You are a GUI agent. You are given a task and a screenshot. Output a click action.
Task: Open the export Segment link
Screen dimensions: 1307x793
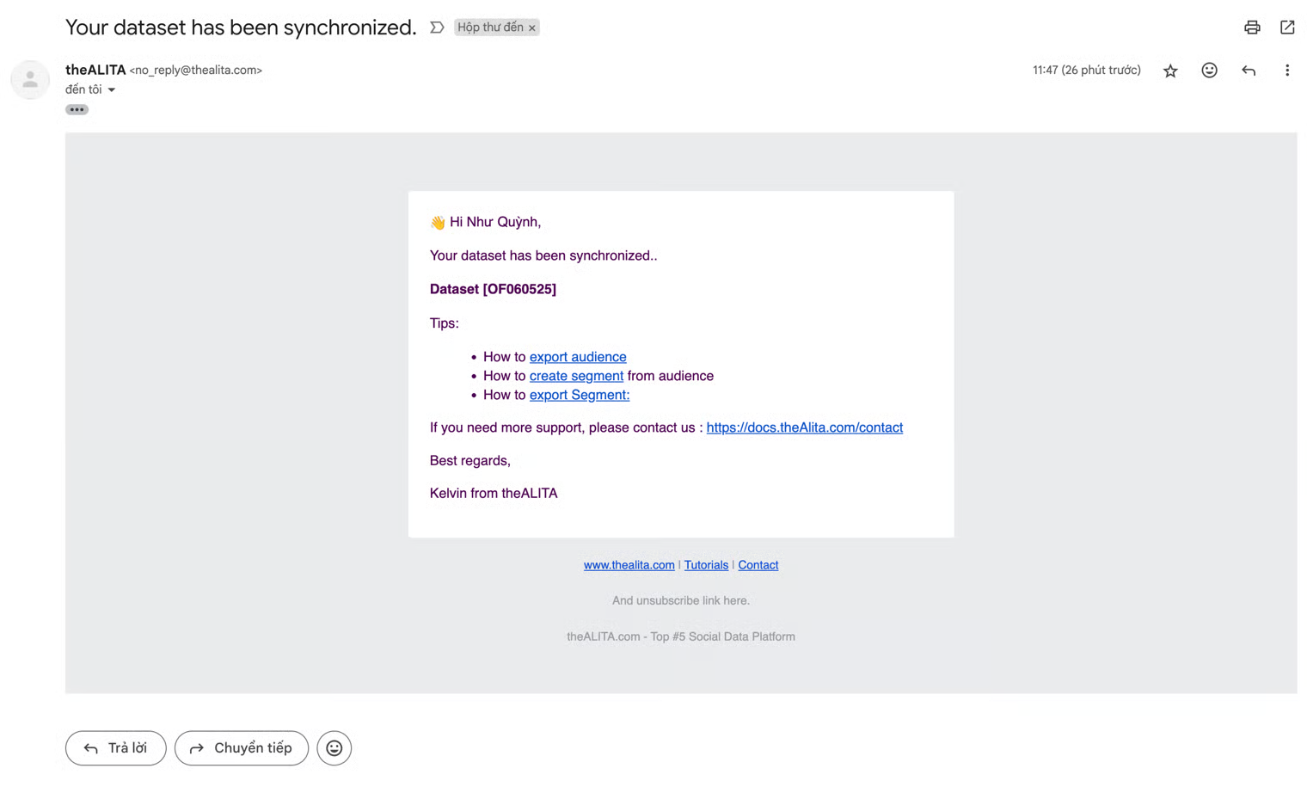[x=579, y=395]
